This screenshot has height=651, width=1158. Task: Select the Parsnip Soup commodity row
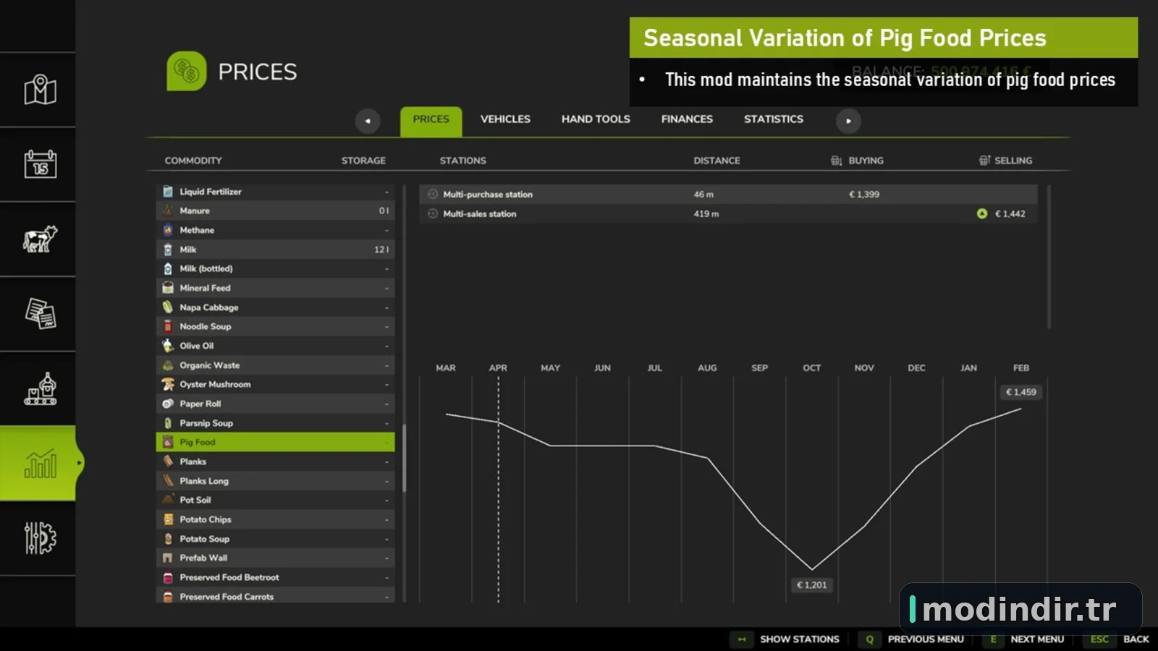pos(275,423)
